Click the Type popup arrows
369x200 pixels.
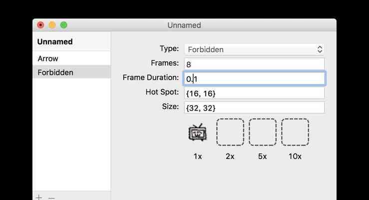pos(320,49)
